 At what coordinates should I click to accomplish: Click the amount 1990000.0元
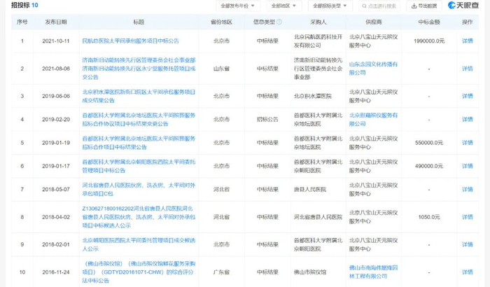coord(429,41)
